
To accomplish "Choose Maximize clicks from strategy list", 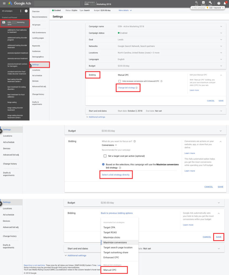I will (x=112, y=237).
